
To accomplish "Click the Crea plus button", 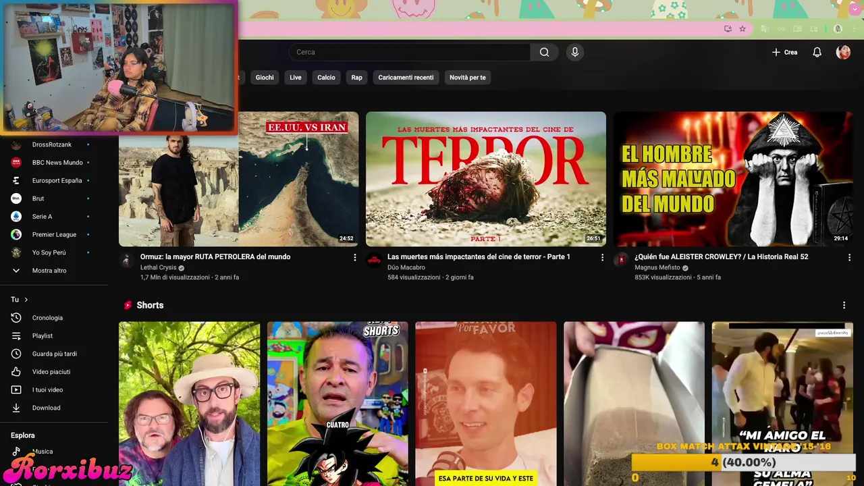I will click(784, 52).
